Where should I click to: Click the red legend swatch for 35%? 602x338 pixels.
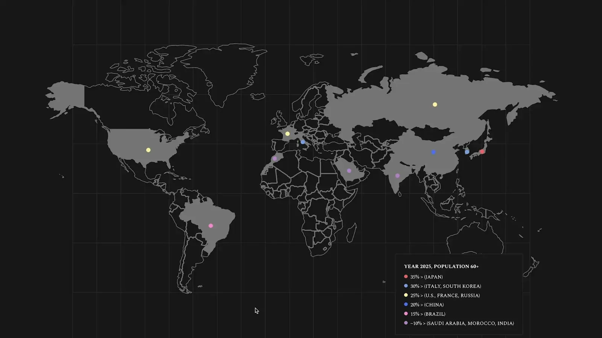click(x=406, y=276)
